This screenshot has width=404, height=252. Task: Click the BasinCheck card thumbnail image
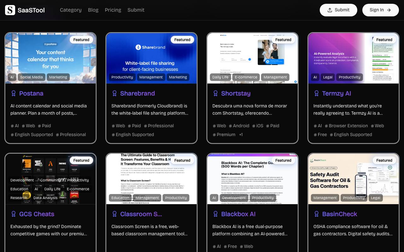click(353, 179)
